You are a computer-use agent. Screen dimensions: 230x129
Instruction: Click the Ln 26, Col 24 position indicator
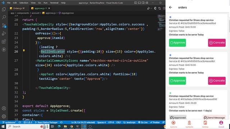point(83,123)
